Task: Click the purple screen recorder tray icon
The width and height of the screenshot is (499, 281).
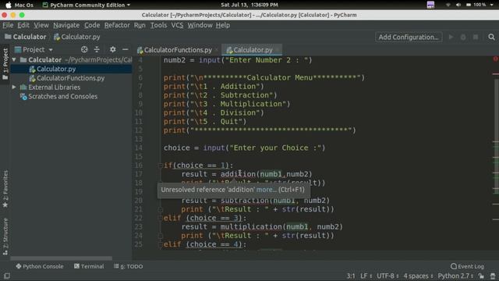Action: tap(430, 5)
